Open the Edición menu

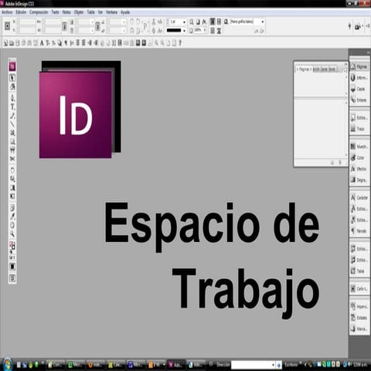click(21, 12)
